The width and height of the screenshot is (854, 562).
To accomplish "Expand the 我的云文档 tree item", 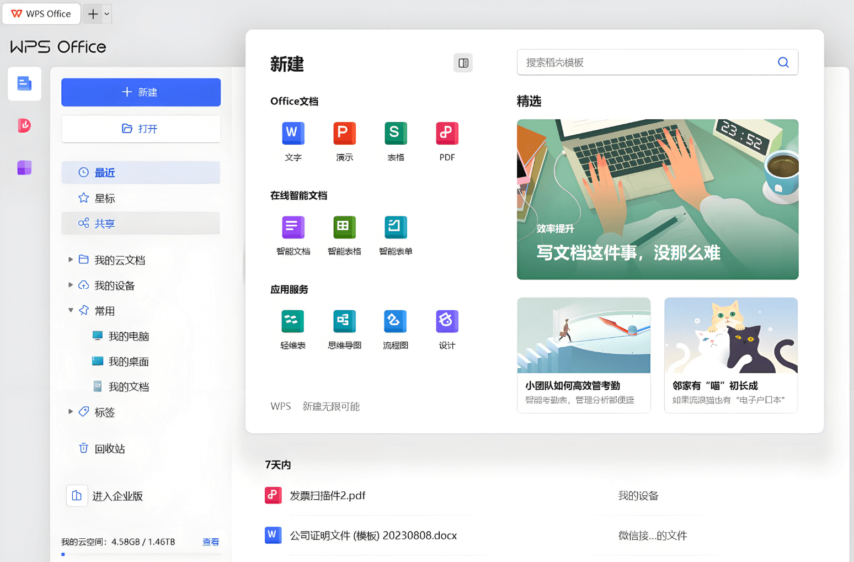I will click(x=71, y=259).
